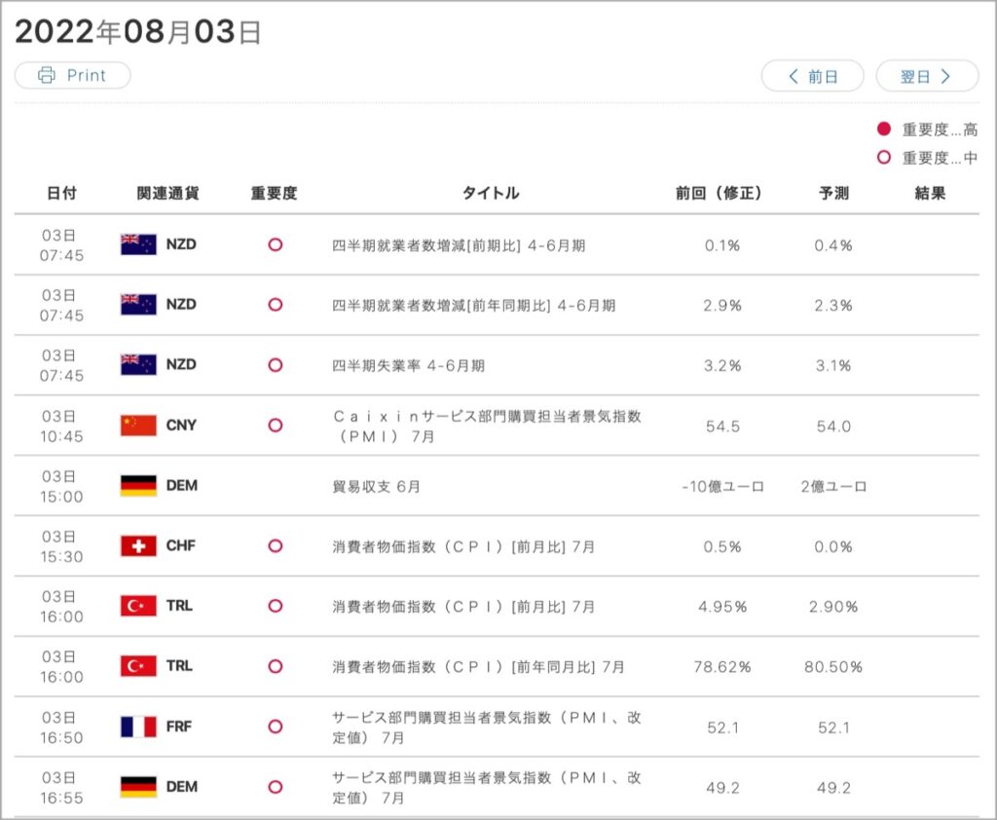Go to the previous day (前日)
The width and height of the screenshot is (997, 820).
point(812,76)
